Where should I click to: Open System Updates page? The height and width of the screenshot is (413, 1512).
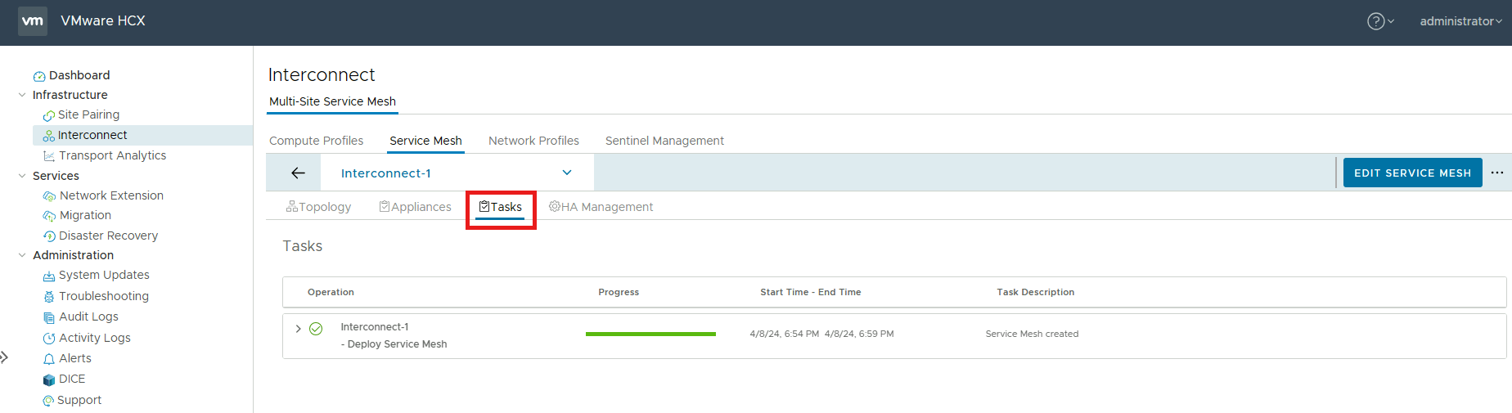tap(104, 275)
